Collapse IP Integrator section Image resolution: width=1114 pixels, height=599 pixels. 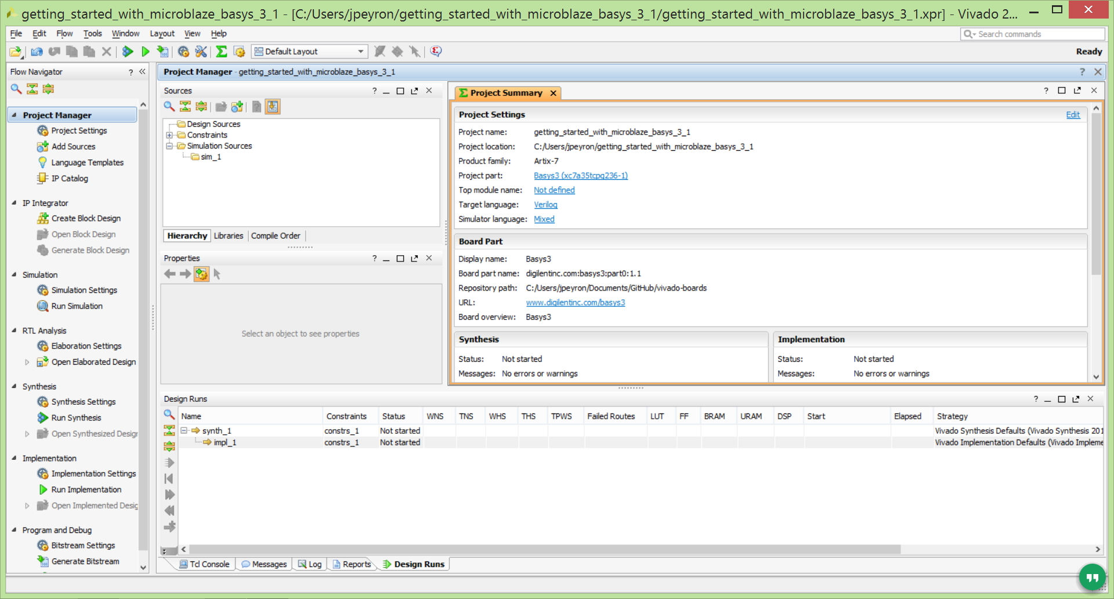(x=14, y=203)
